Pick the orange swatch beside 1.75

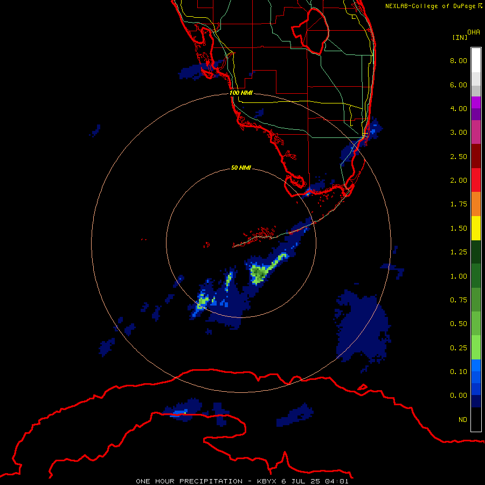pos(476,204)
